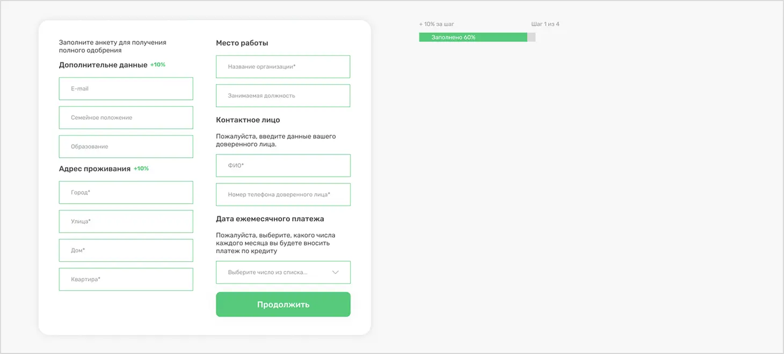784x354 pixels.
Task: Click the +10% badge beside Адрес проживания
Action: [141, 168]
